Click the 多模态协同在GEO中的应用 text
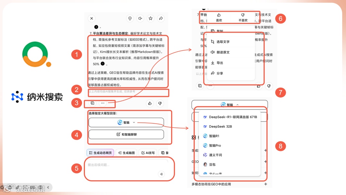This screenshot has width=346, height=195. pyautogui.click(x=211, y=184)
